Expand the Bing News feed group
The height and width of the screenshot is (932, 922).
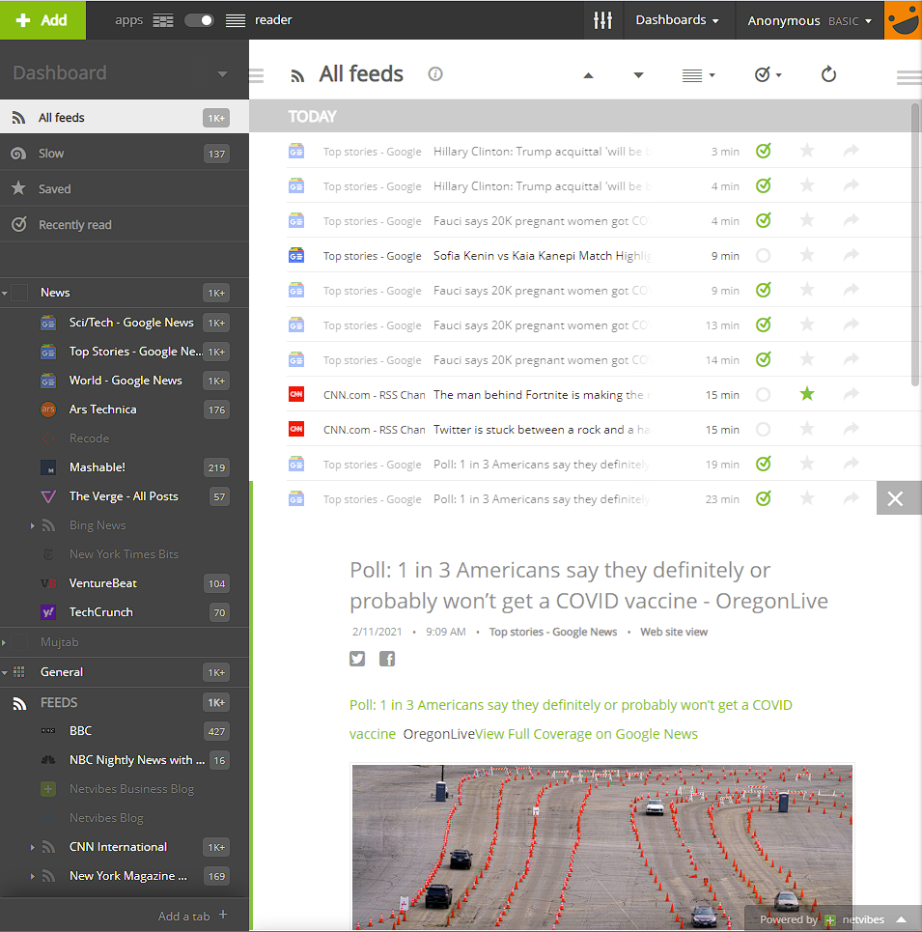click(x=33, y=525)
